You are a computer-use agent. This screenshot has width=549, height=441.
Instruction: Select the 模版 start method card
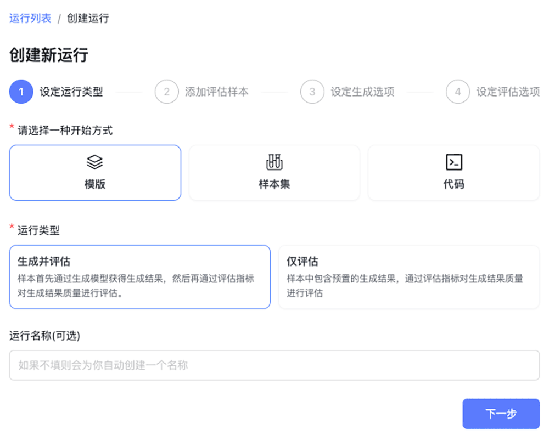(x=94, y=172)
